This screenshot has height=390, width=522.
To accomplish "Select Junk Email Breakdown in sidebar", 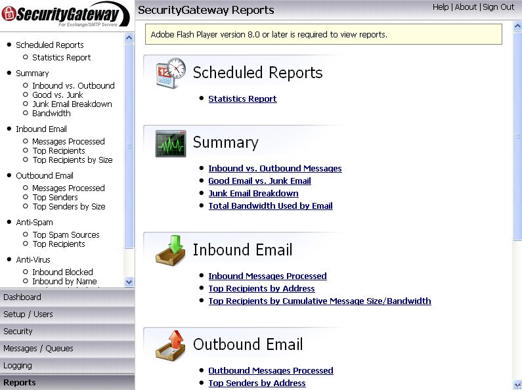I will click(72, 104).
